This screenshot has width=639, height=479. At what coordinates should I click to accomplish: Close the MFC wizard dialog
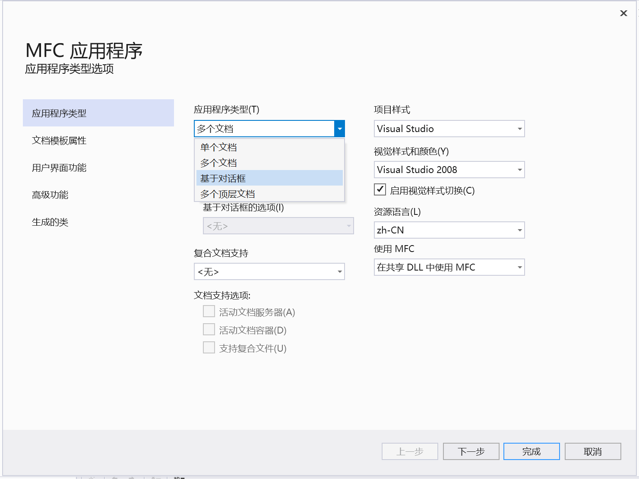(x=623, y=13)
